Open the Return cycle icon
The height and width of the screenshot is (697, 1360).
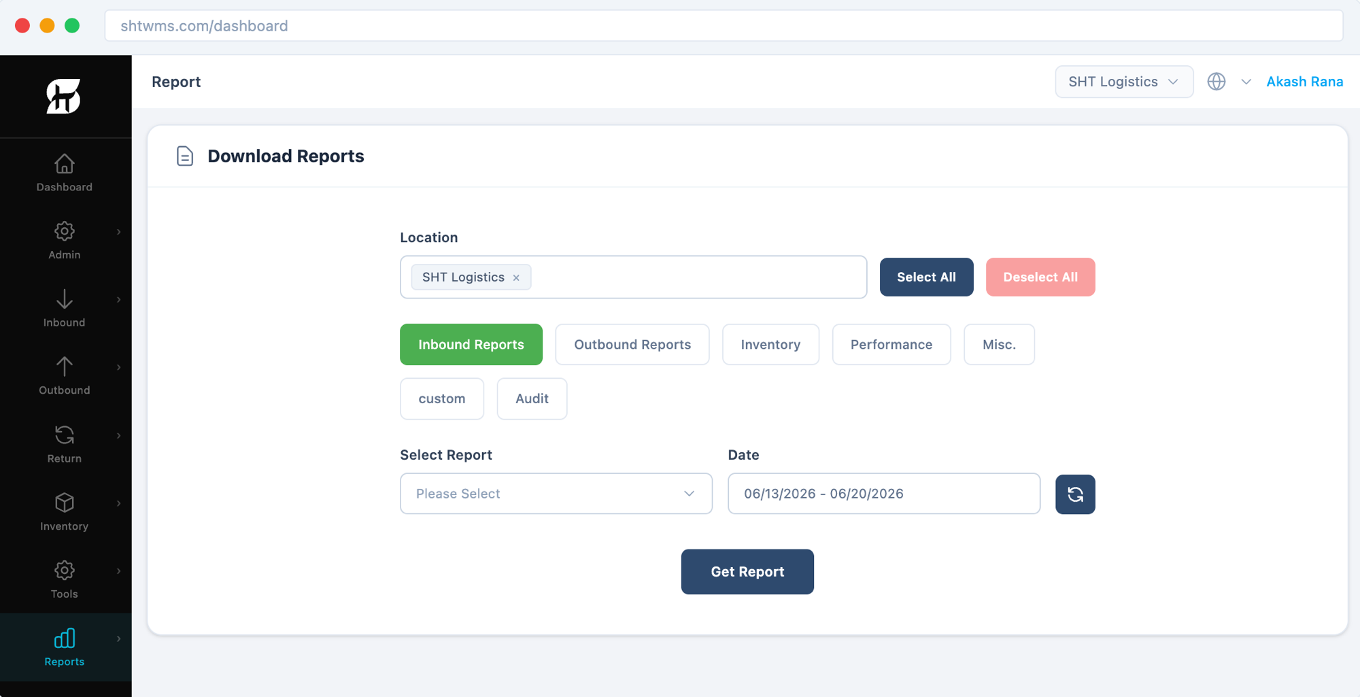65,435
